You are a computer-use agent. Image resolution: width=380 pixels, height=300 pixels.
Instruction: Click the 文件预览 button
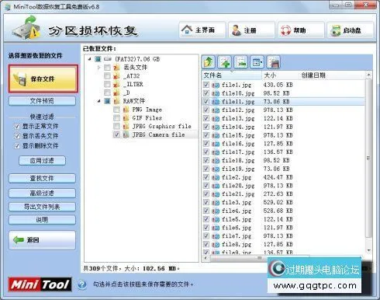point(42,101)
